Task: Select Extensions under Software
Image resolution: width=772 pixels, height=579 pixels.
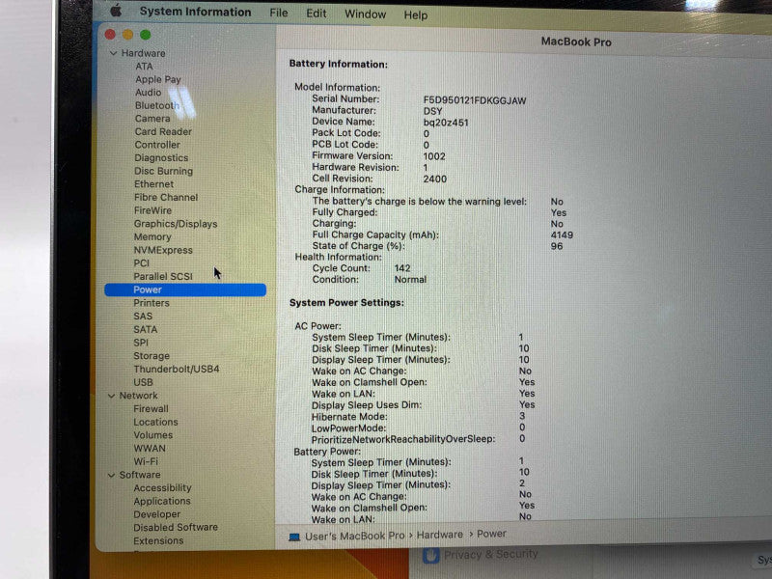Action: 158,540
